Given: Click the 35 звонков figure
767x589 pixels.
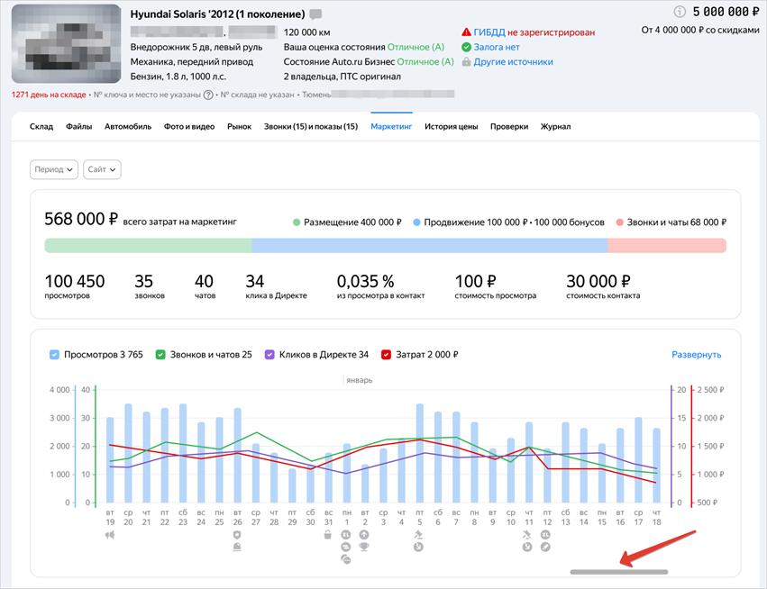Looking at the screenshot, I should tap(150, 286).
